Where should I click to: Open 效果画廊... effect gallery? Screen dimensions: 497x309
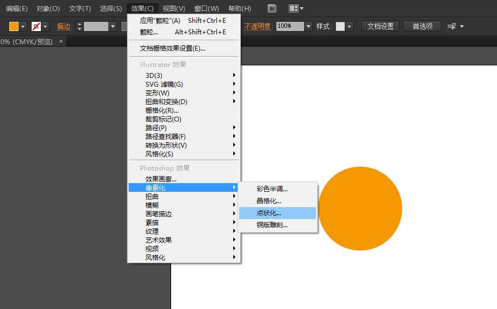pos(184,179)
